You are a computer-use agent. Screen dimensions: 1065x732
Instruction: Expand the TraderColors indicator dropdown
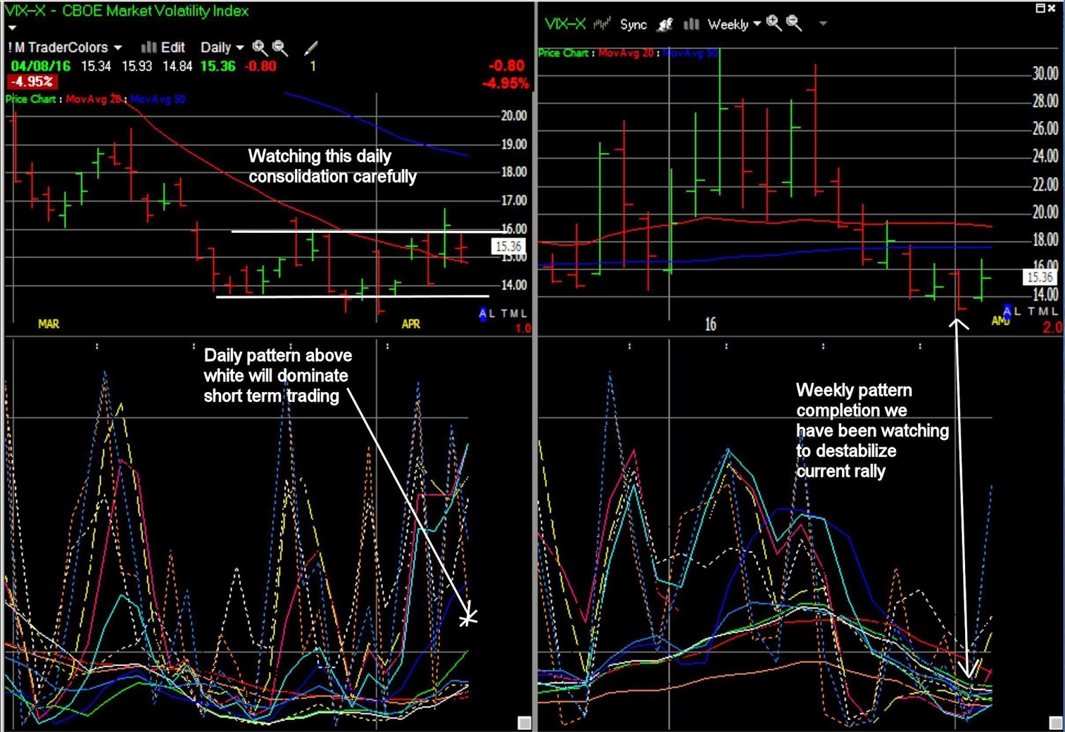(x=118, y=47)
